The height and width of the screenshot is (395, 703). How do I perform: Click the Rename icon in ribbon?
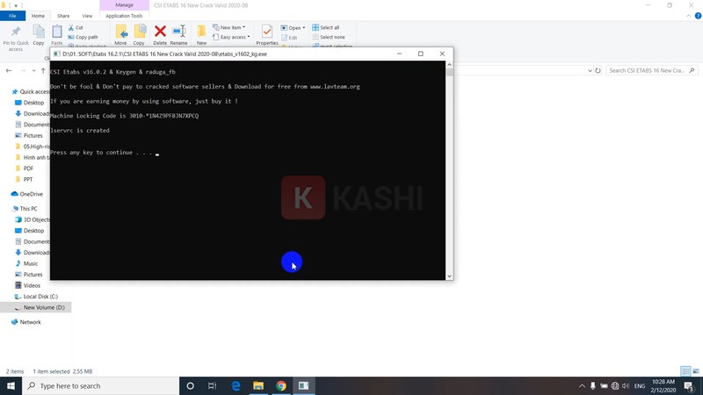pyautogui.click(x=178, y=33)
